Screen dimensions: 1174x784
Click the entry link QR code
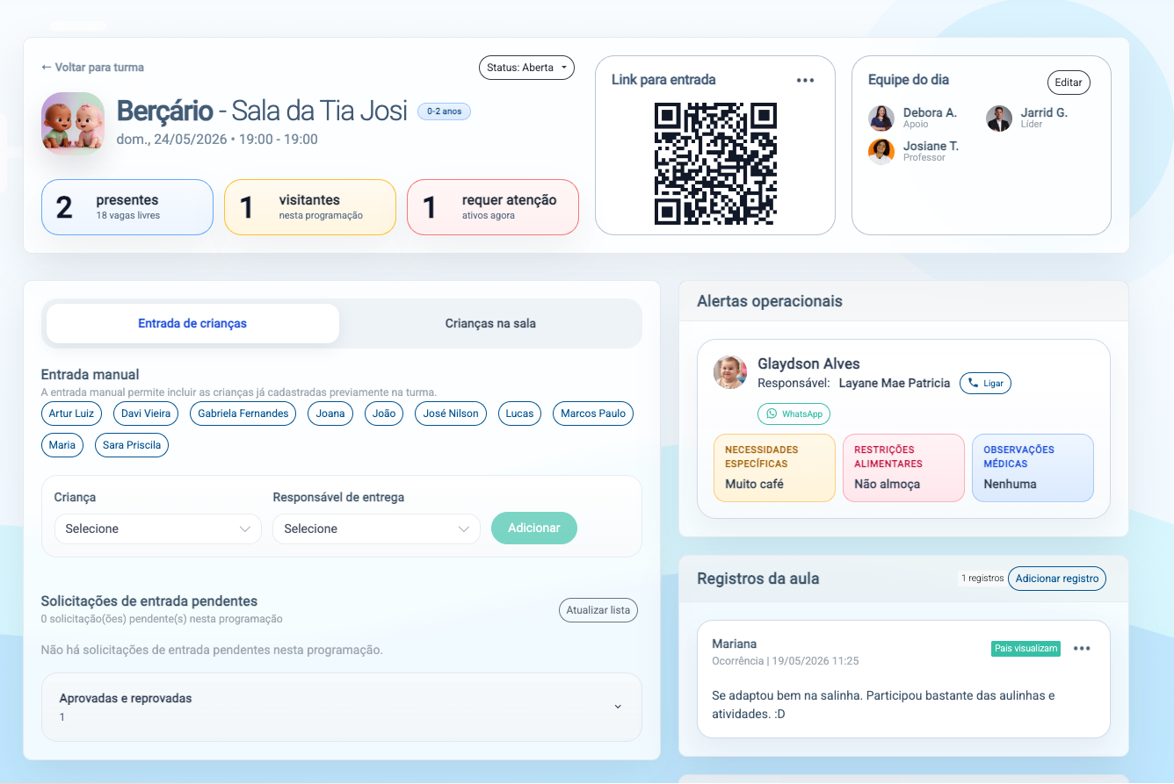coord(715,163)
